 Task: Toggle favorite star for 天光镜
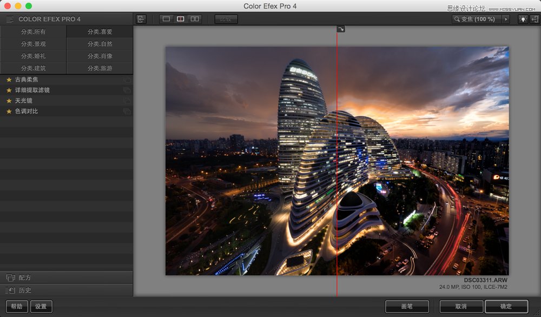pyautogui.click(x=9, y=101)
